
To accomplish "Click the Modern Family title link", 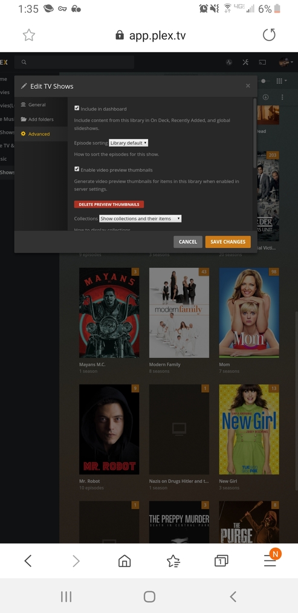I will (x=164, y=365).
